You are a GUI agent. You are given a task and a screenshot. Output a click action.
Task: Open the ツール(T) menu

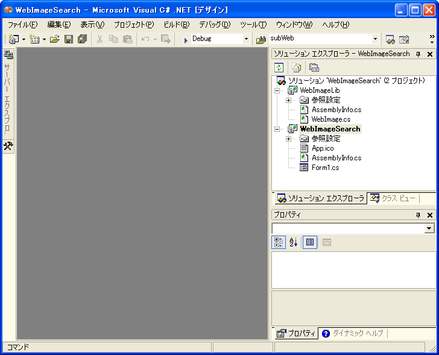point(253,25)
